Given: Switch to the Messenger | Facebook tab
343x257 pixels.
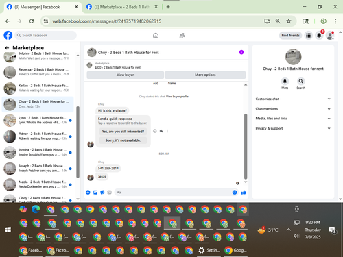Looking at the screenshot, I should click(x=42, y=7).
